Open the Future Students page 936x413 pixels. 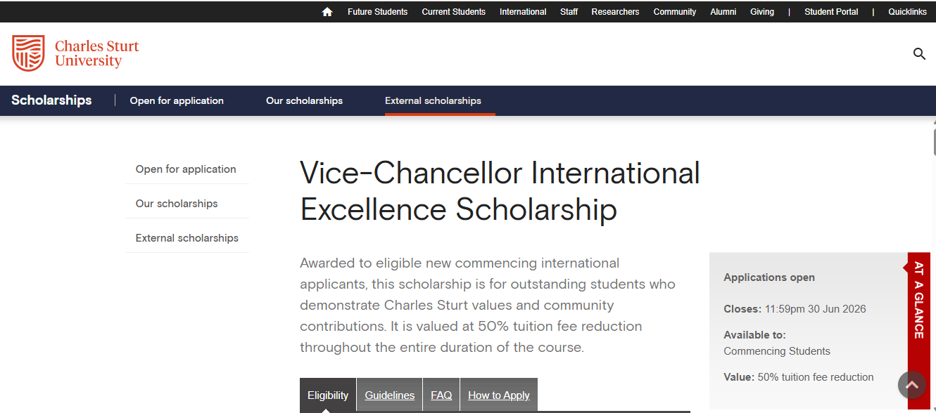[x=377, y=11]
